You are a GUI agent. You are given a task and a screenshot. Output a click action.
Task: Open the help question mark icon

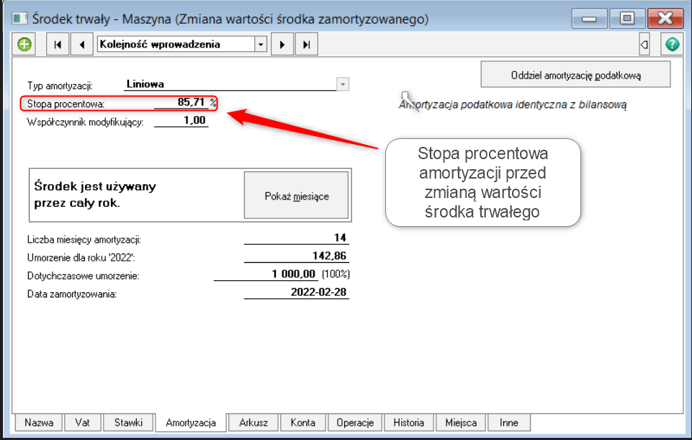pos(672,45)
